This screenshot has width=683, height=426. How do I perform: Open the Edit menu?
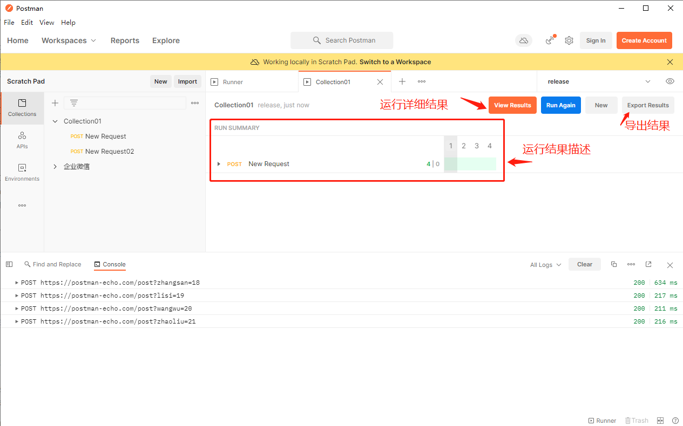tap(27, 23)
